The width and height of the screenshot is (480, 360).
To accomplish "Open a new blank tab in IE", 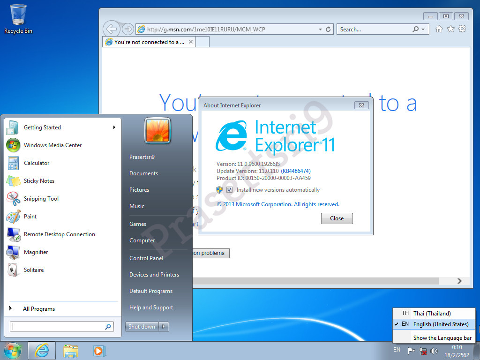I will click(x=202, y=42).
